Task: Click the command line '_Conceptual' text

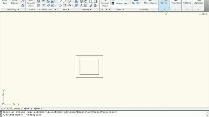Action: point(33,115)
